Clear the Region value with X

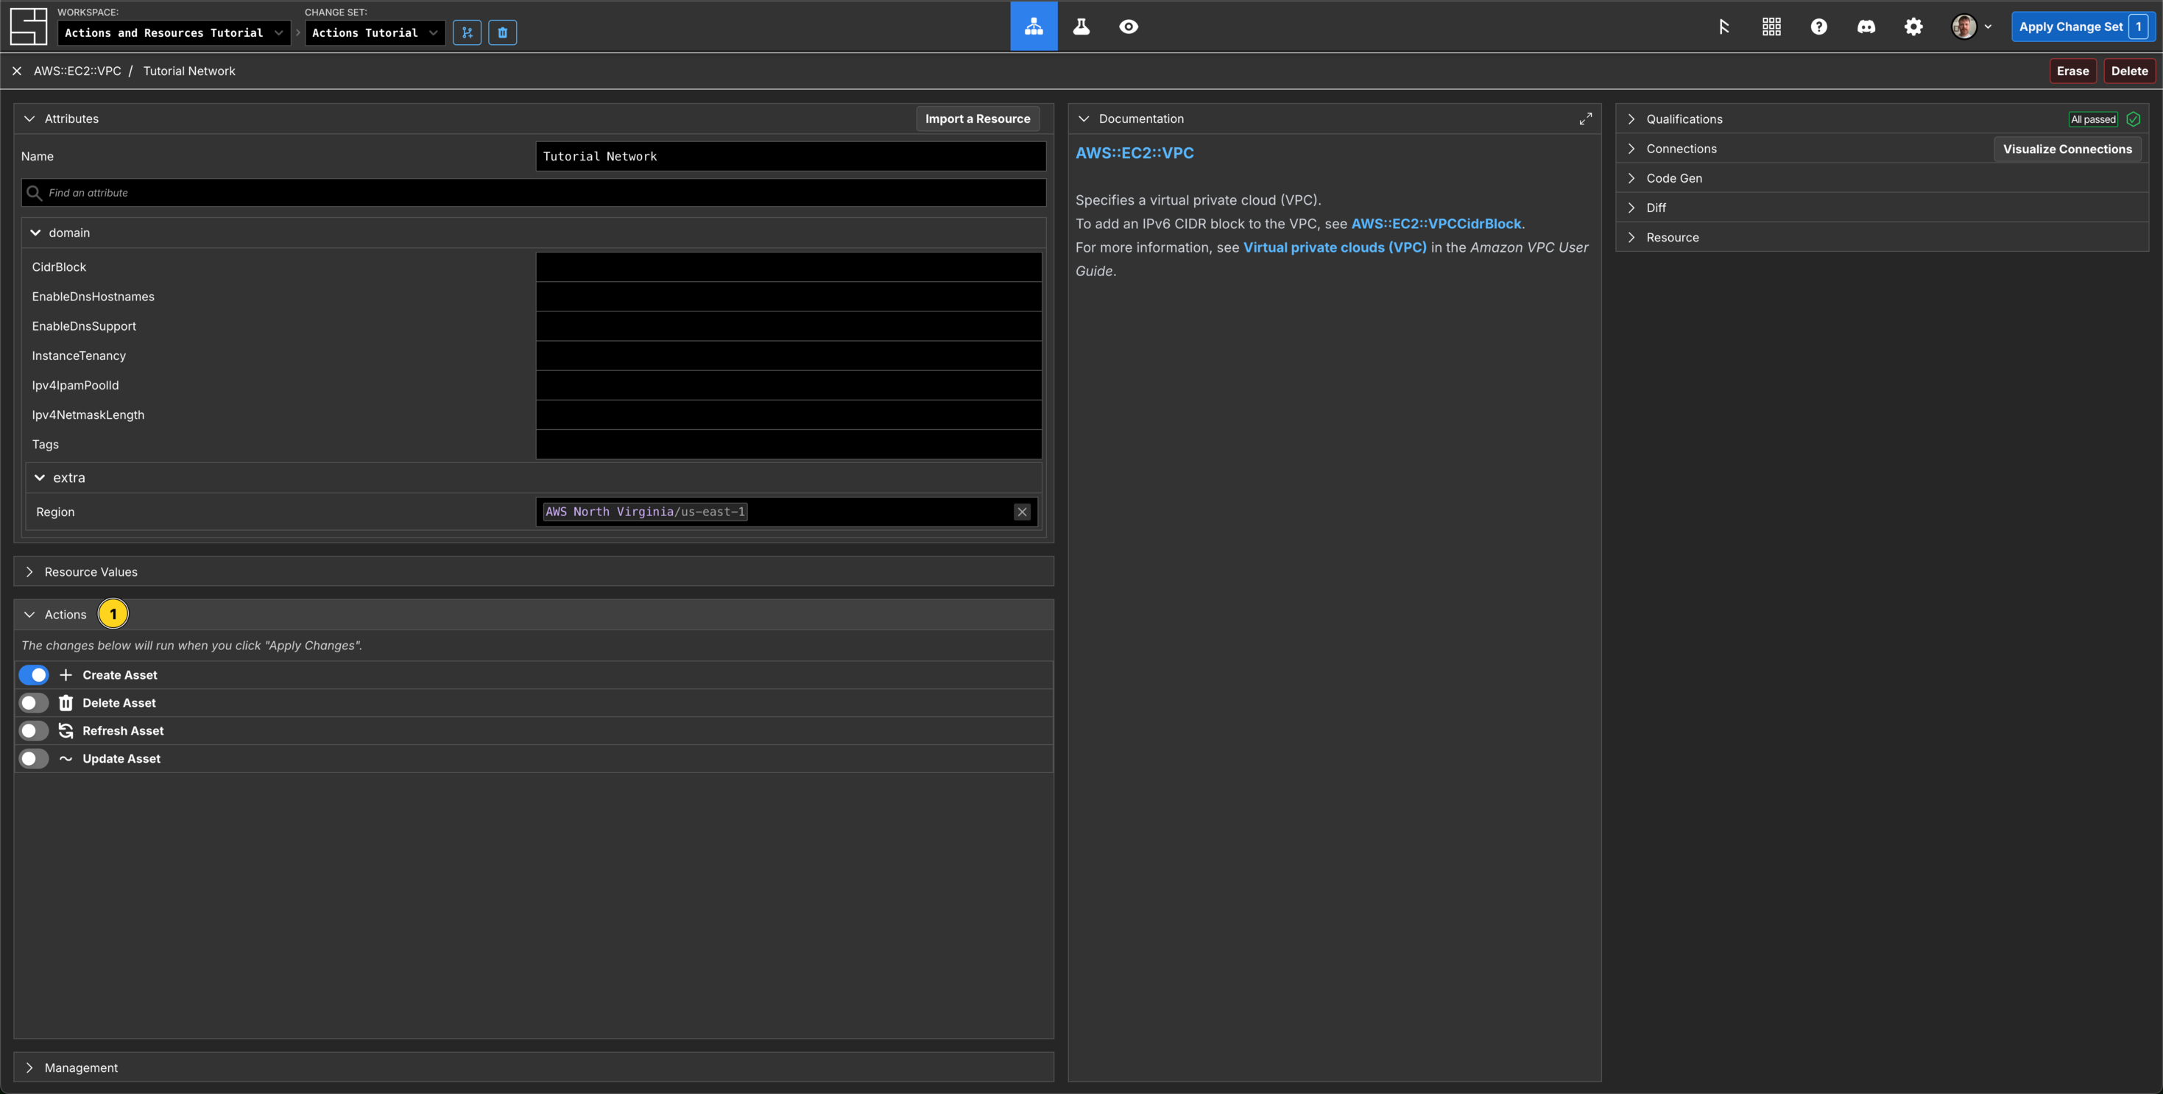point(1022,512)
